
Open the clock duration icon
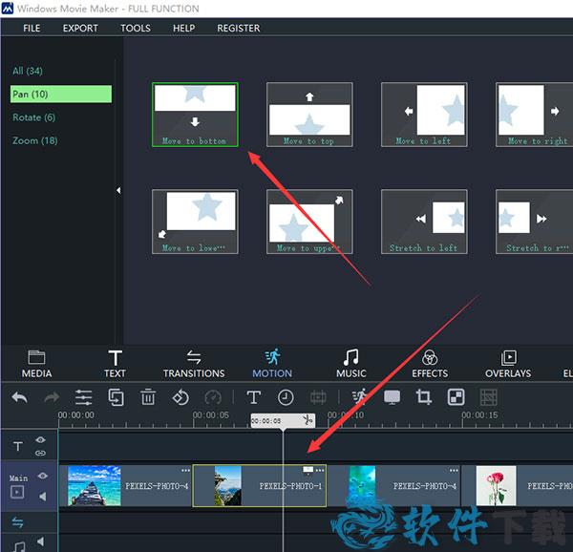[286, 397]
